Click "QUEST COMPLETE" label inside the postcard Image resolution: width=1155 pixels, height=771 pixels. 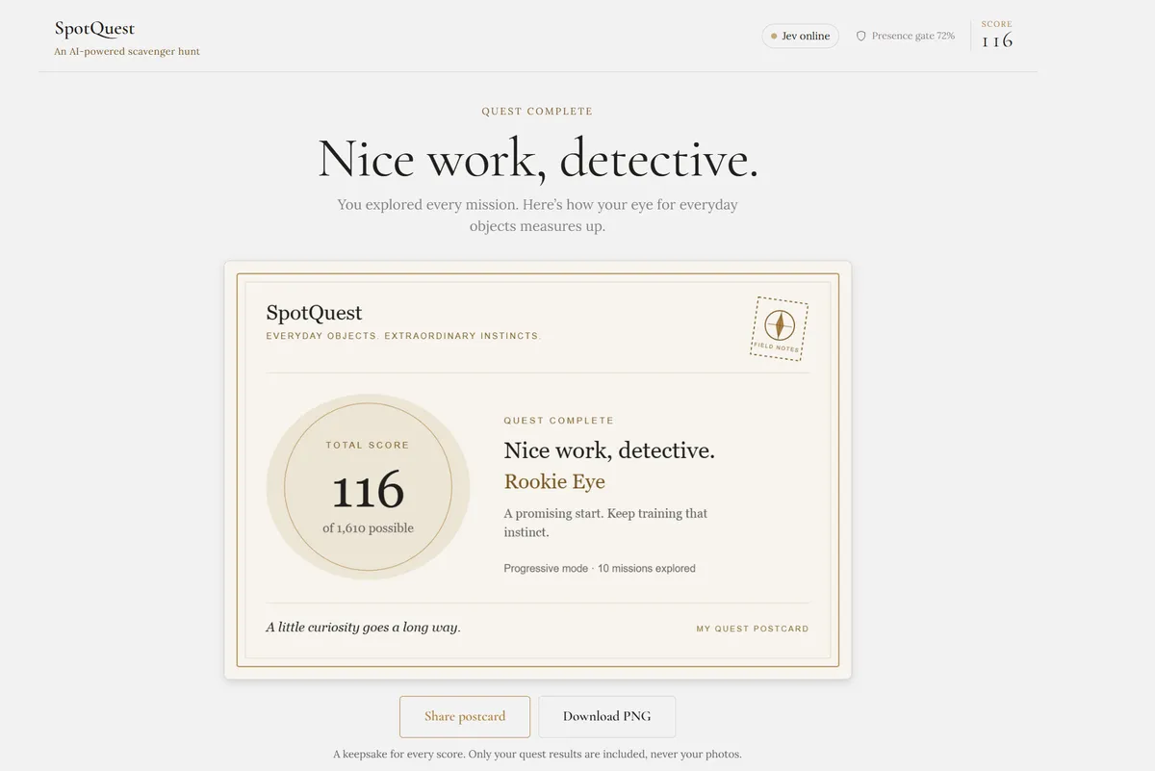[x=559, y=421]
